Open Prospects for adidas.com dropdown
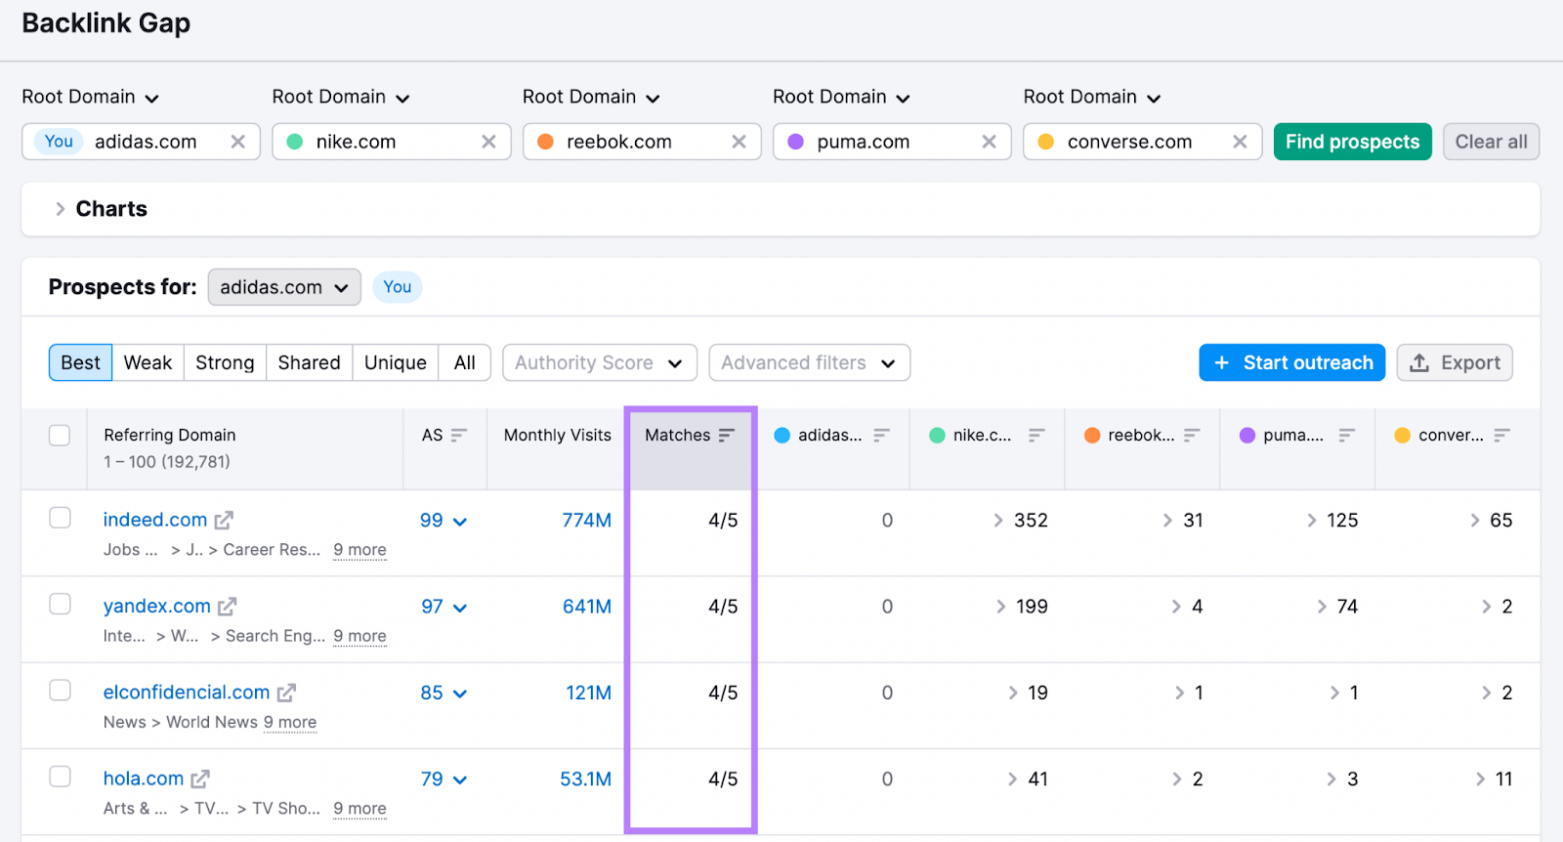The height and width of the screenshot is (842, 1563). click(284, 287)
